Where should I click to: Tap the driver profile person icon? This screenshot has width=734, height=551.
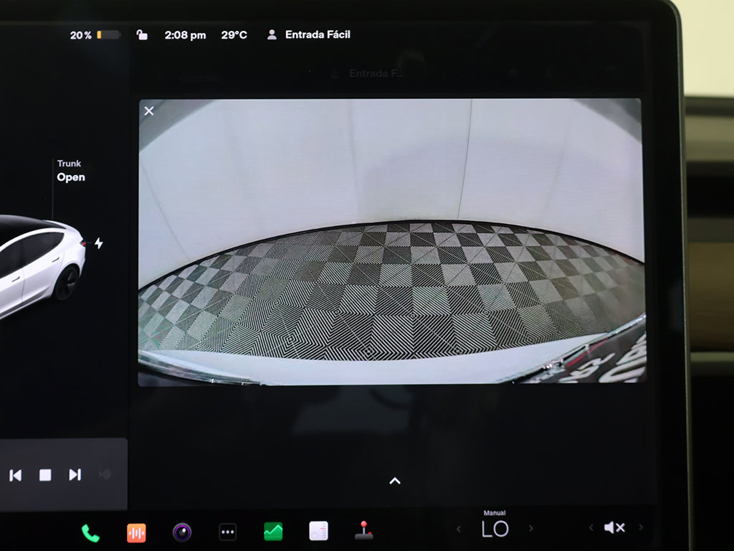(x=272, y=34)
